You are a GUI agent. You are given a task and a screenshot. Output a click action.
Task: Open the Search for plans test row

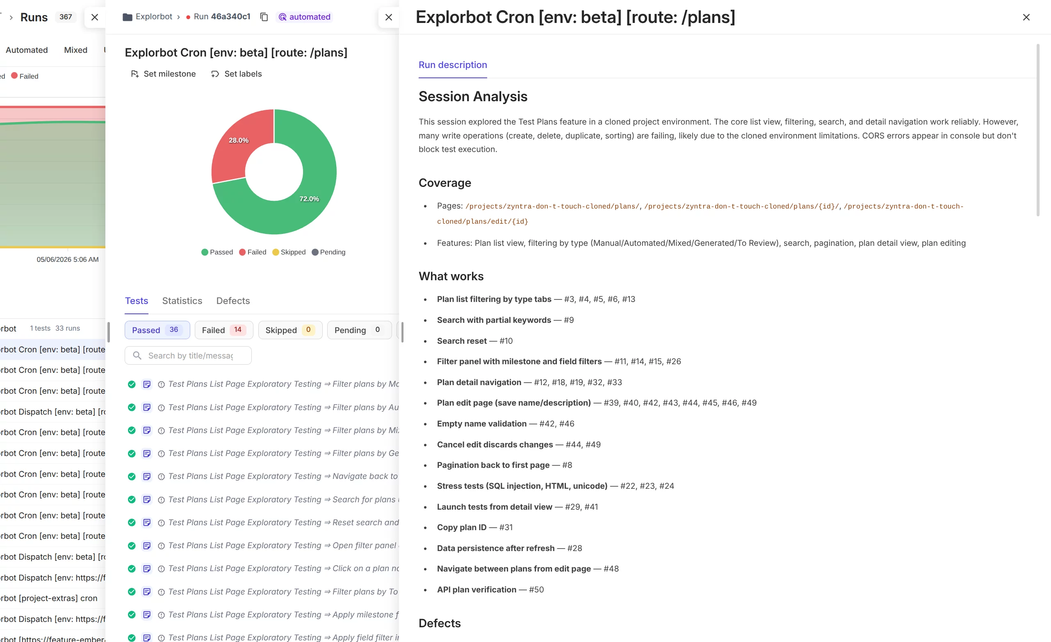(x=262, y=499)
